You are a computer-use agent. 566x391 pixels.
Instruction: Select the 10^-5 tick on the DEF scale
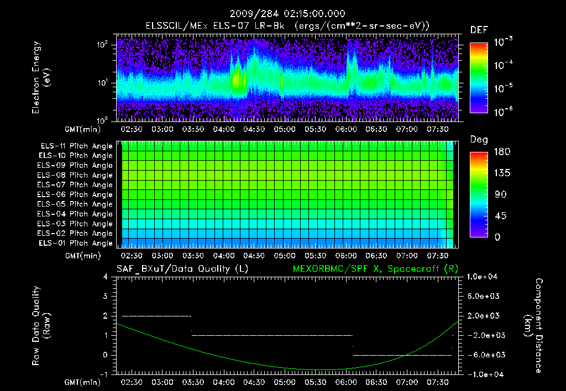coord(503,88)
